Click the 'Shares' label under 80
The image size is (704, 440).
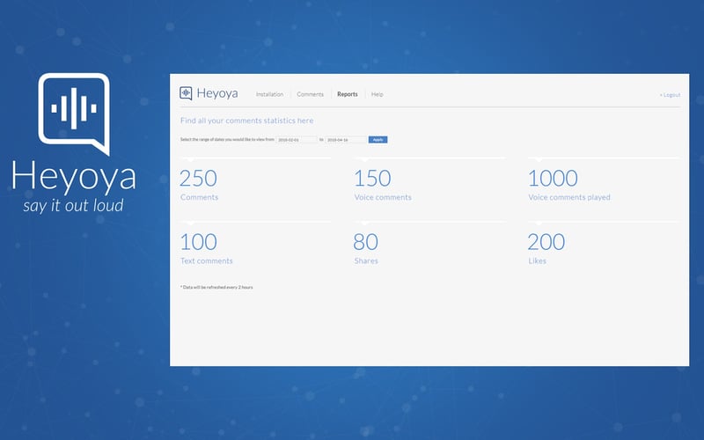(366, 260)
